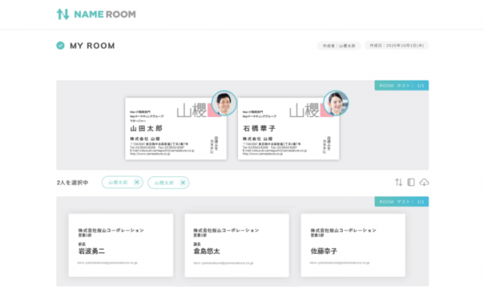This screenshot has width=484, height=302.
Task: Click the NAME ROOM logo arrows icon
Action: [63, 14]
